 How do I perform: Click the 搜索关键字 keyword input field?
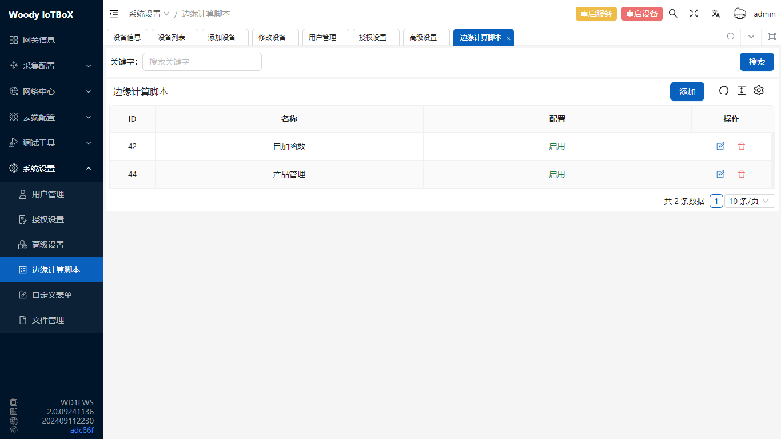202,62
